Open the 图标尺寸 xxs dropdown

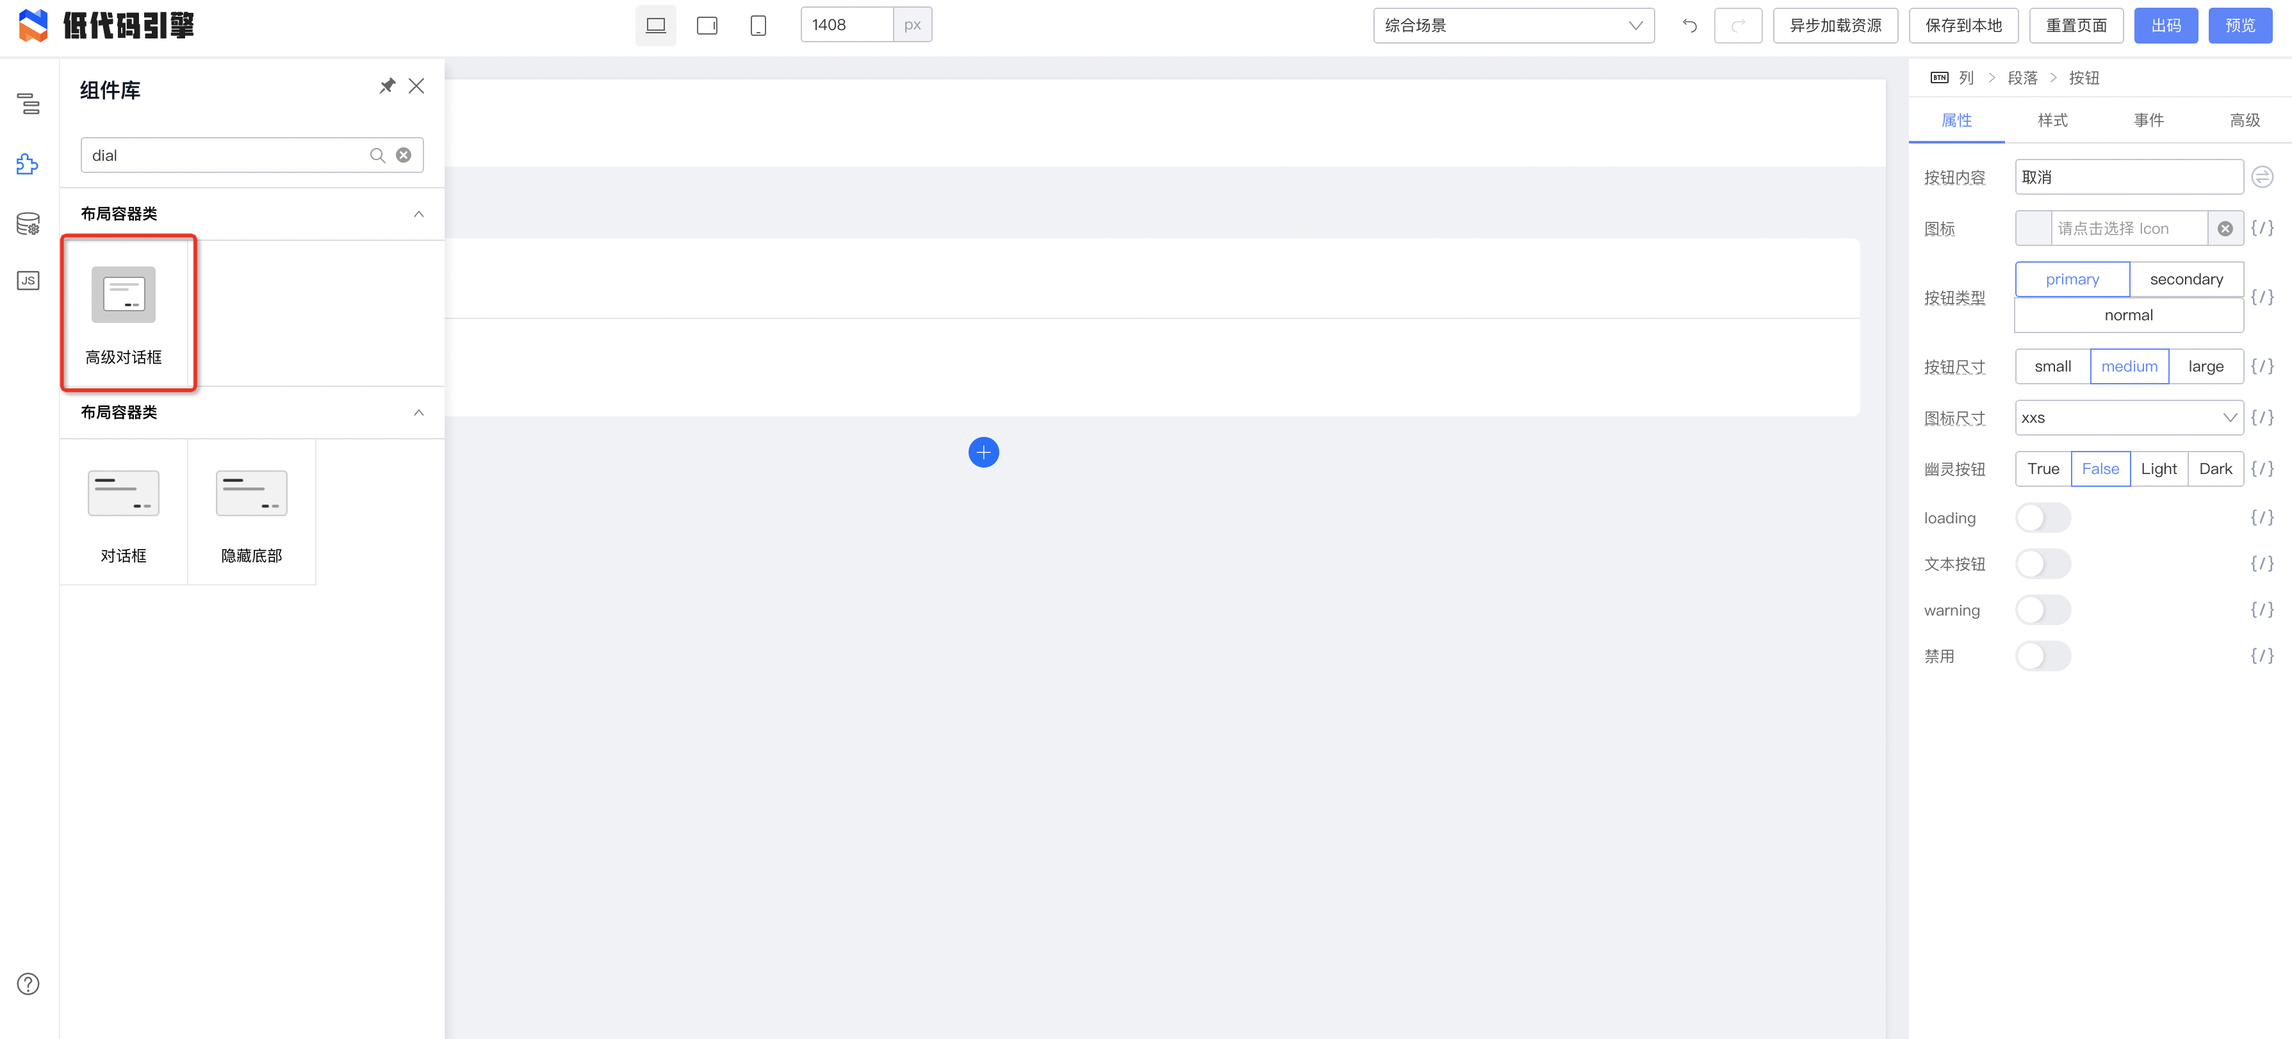[2128, 418]
